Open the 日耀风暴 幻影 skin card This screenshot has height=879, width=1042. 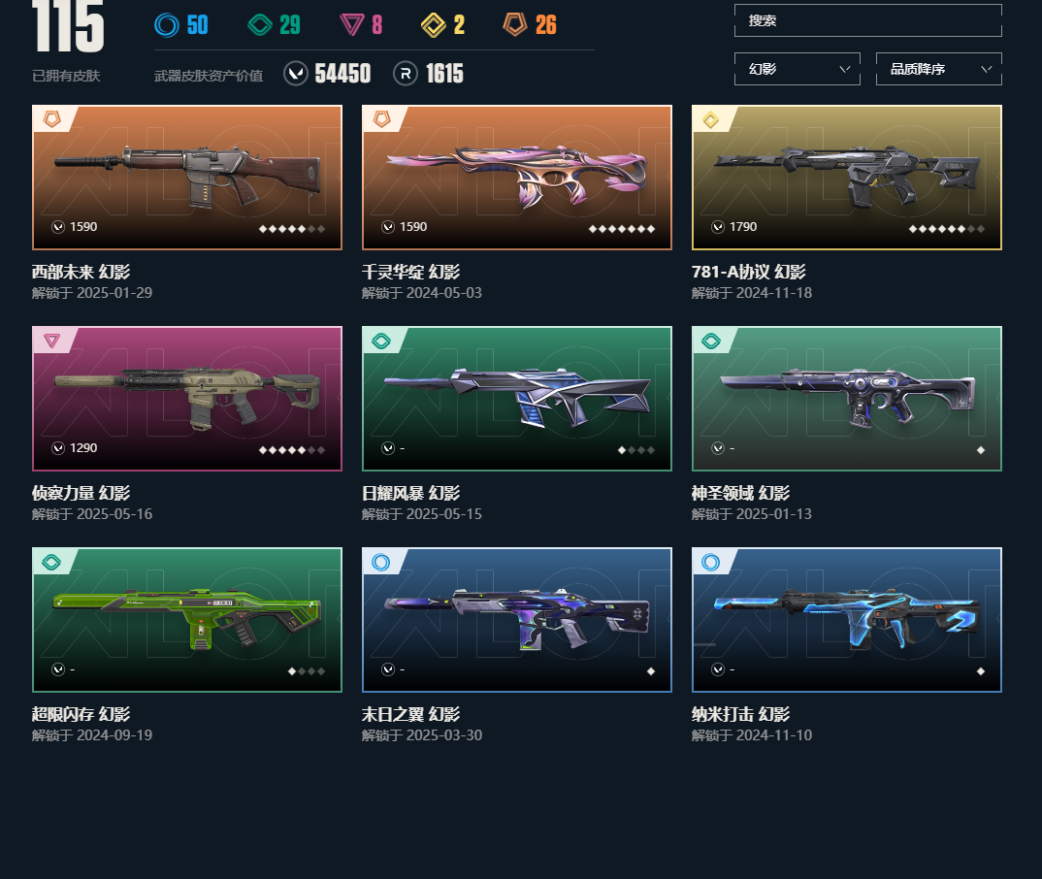(x=516, y=399)
